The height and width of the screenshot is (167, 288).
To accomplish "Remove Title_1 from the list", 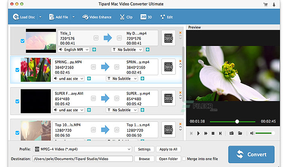I will (x=181, y=32).
